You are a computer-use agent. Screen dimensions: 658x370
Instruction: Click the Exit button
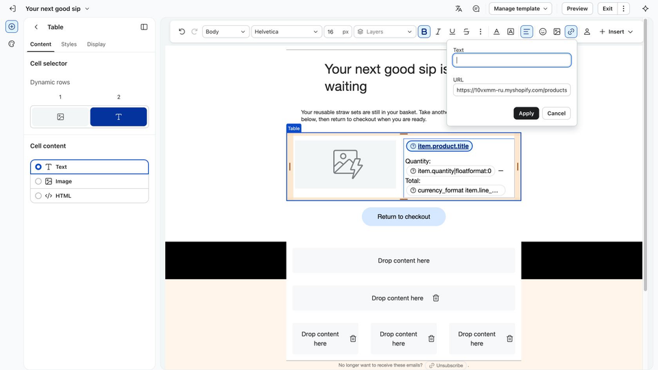coord(608,8)
